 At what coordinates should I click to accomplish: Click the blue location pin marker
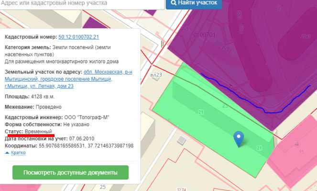pyautogui.click(x=238, y=138)
